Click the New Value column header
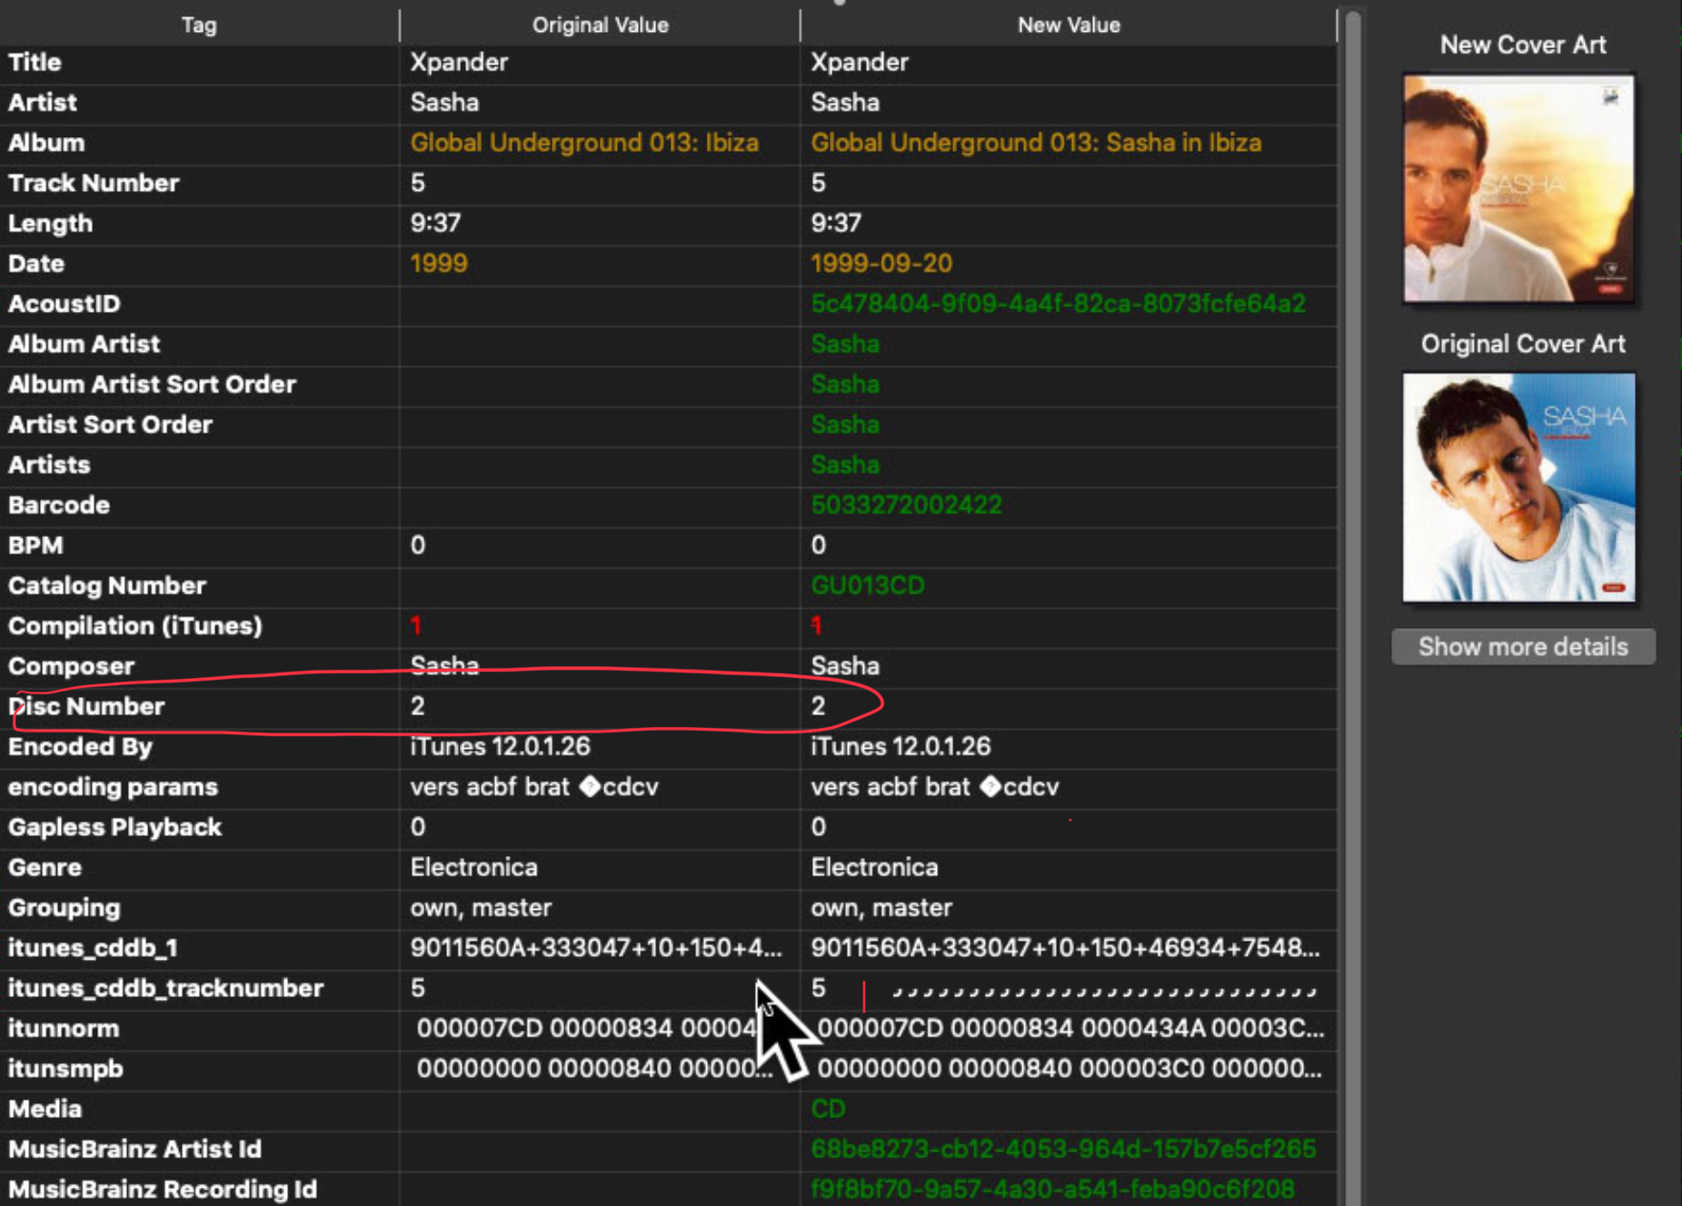The height and width of the screenshot is (1206, 1682). [x=1068, y=25]
